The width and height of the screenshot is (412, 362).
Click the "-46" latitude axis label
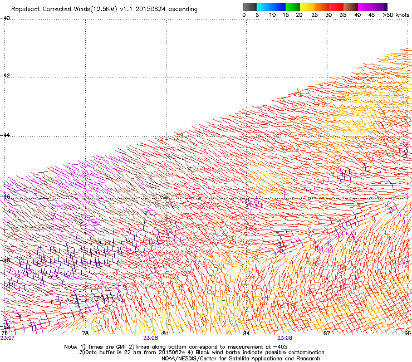5,197
